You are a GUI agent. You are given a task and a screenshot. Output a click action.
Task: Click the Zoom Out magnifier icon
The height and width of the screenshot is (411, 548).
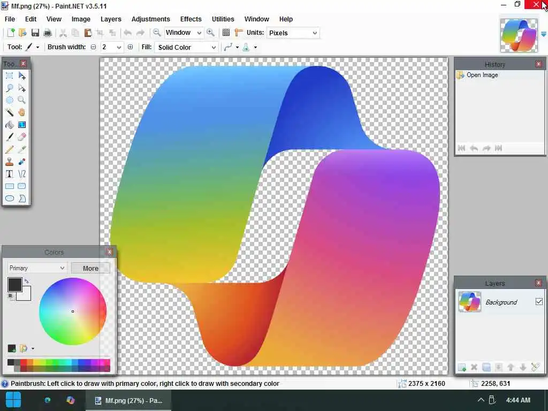pyautogui.click(x=157, y=33)
